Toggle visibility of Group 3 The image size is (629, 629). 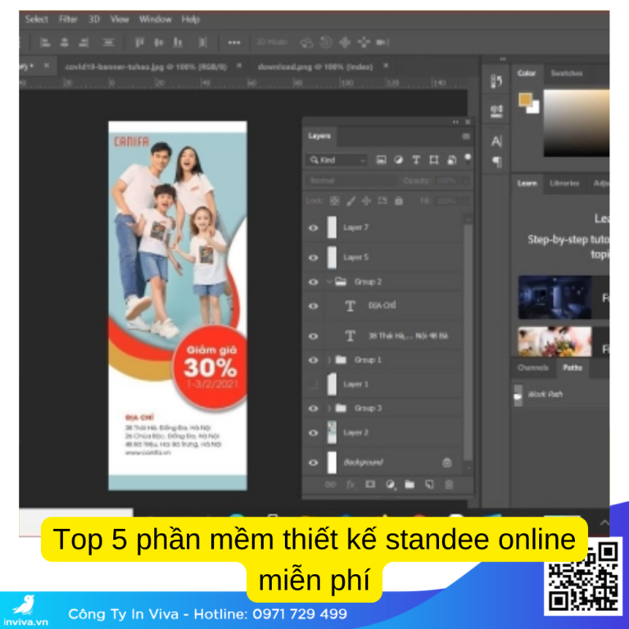point(314,409)
